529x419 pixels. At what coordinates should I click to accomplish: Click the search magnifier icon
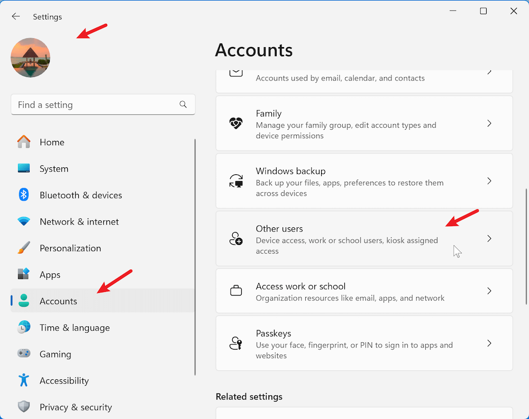pos(183,104)
